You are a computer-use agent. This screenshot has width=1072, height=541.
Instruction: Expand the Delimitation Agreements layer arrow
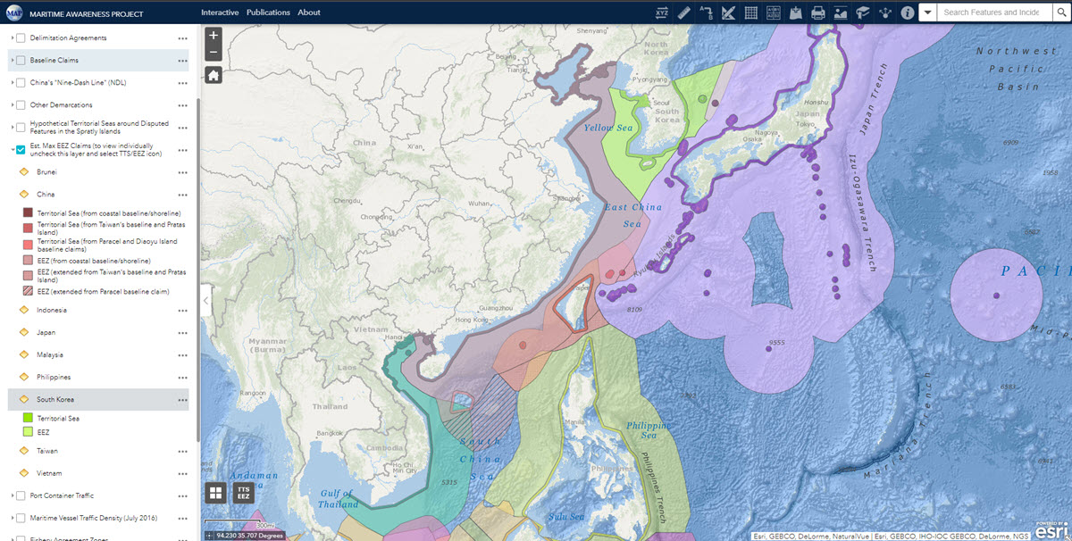(12, 37)
